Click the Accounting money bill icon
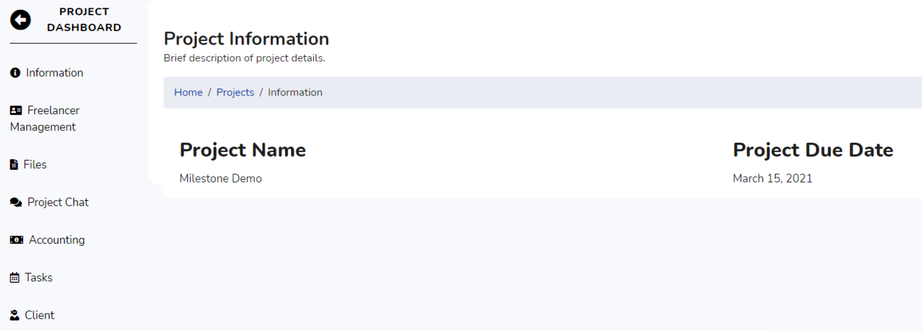Image resolution: width=922 pixels, height=331 pixels. 16,240
